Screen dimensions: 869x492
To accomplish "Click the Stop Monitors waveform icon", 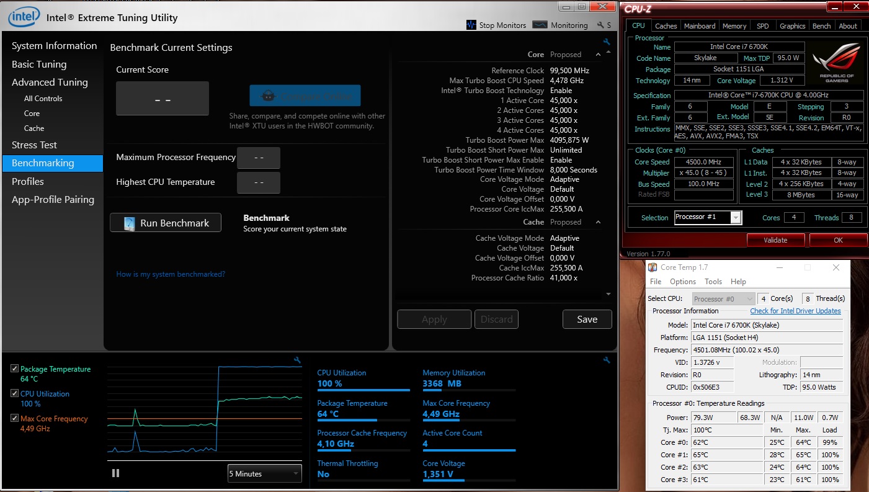I will [471, 25].
